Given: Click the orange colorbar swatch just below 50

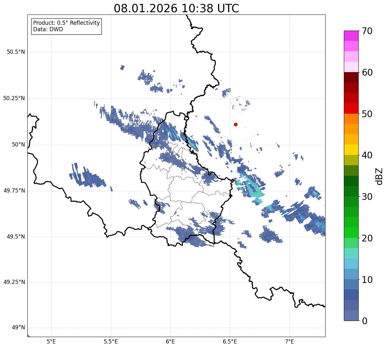Looking at the screenshot, I should click(x=351, y=119).
